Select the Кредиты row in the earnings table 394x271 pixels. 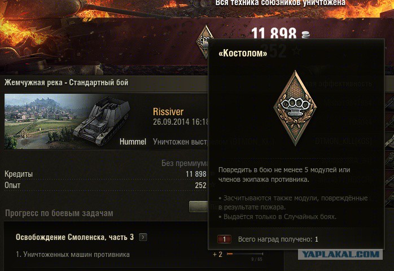pyautogui.click(x=106, y=174)
